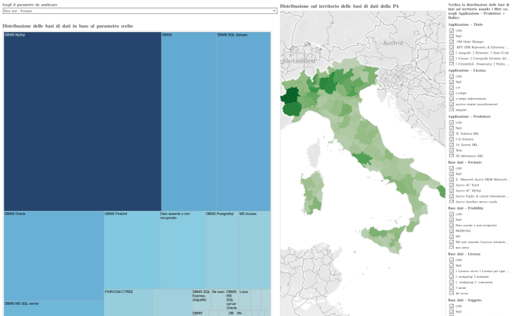
Task: Toggle the a tempo indeterminato license checkbox
Action: [452, 99]
